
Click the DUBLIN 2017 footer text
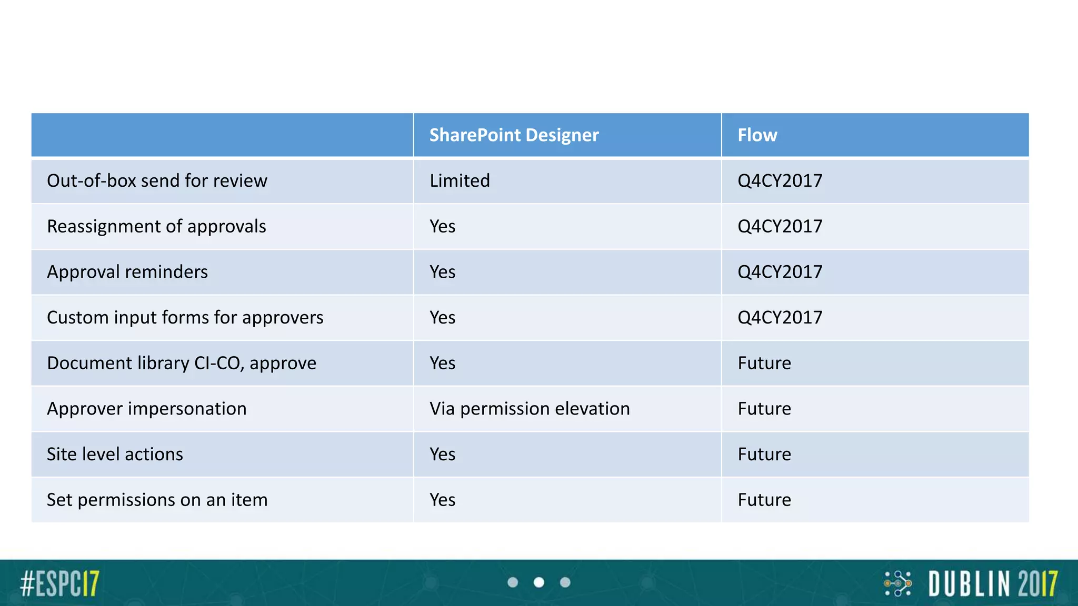pos(993,584)
